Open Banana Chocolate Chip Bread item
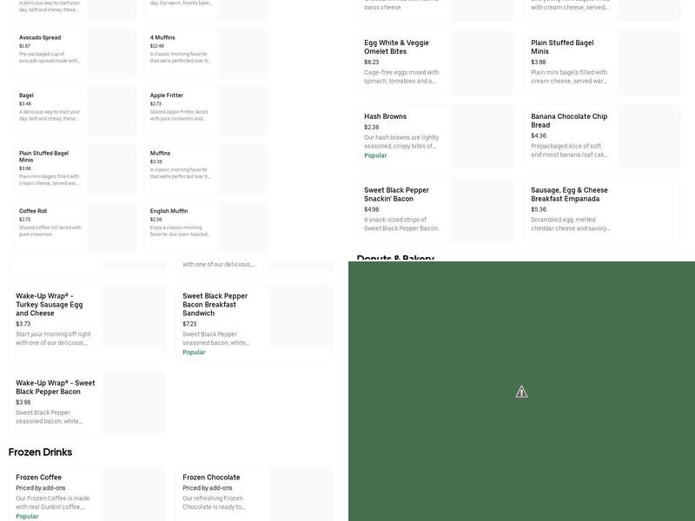695x521 pixels. (x=569, y=121)
